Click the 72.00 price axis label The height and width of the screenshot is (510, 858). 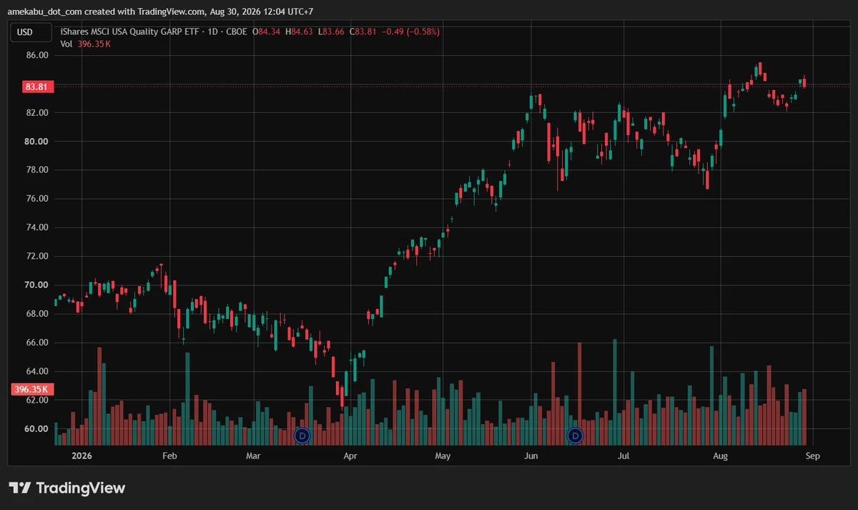click(37, 256)
